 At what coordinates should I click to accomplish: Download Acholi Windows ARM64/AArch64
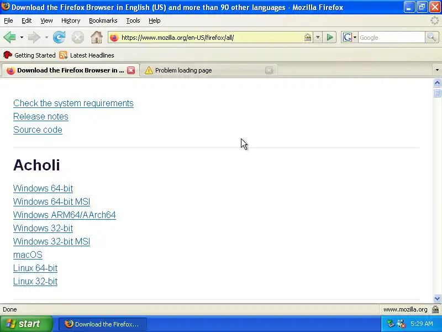point(65,215)
